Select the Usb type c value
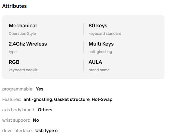The image size is (170, 138). click(47, 131)
